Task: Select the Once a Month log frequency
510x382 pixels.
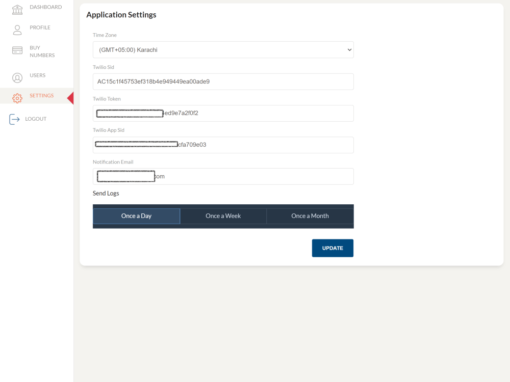Action: point(310,215)
